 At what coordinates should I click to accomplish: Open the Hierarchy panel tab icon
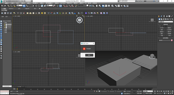point(164,16)
